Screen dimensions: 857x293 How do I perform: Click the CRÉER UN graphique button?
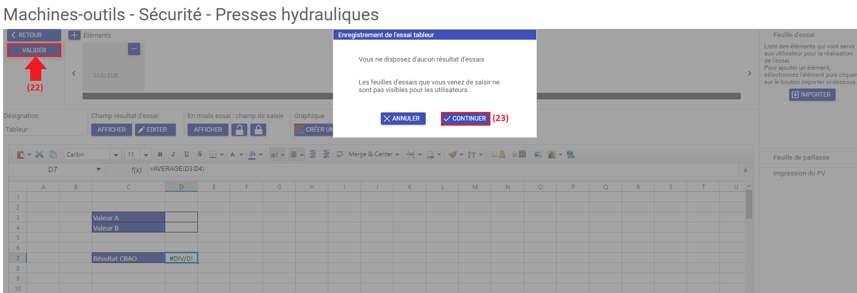point(314,130)
